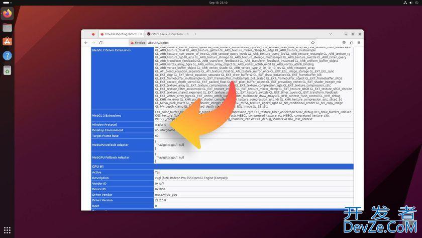Select the Troubleshooting Information tab

[121, 34]
